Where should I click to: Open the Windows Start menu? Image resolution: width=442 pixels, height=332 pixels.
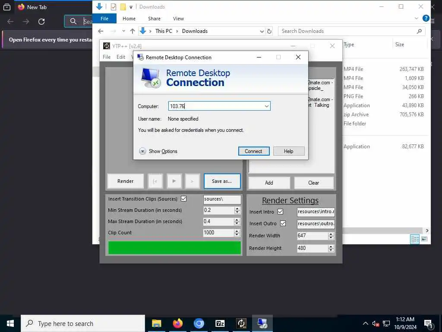click(10, 323)
